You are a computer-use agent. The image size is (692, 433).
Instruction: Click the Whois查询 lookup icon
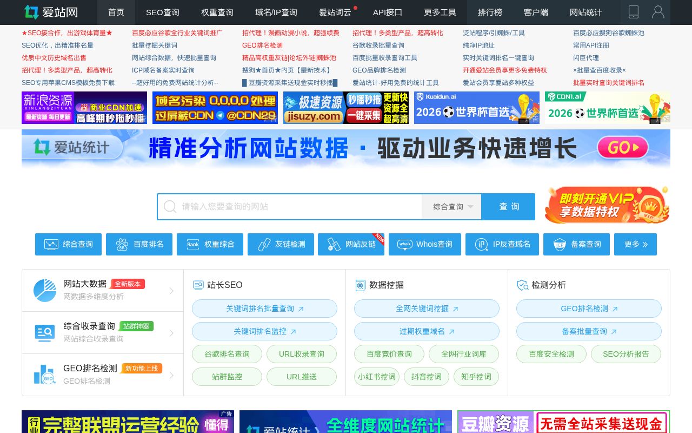(x=404, y=244)
